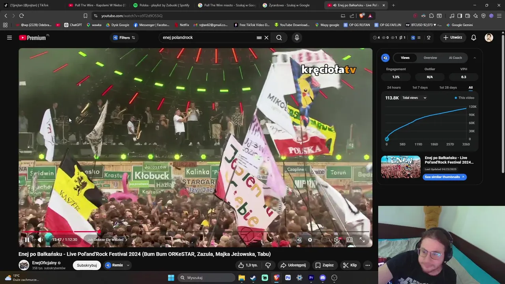Toggle subtitles in the video player

coord(324,239)
